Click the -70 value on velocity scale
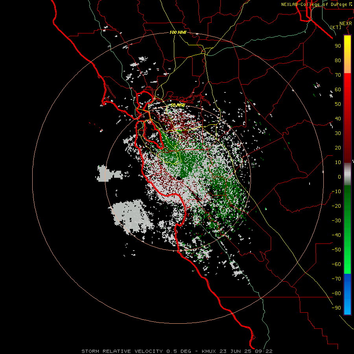 [336, 279]
